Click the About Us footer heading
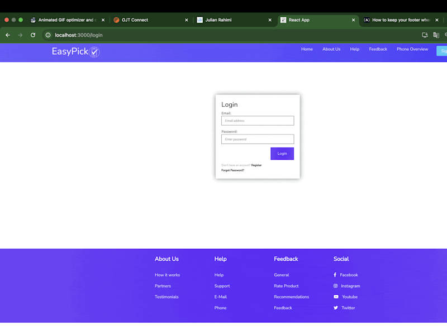Viewport: 447px width, 335px height. 167,259
